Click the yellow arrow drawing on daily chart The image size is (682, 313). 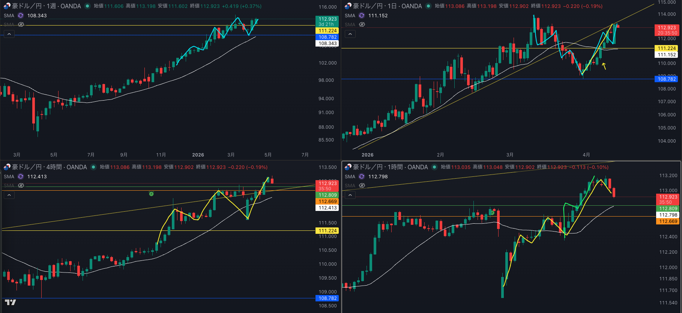[x=604, y=66]
